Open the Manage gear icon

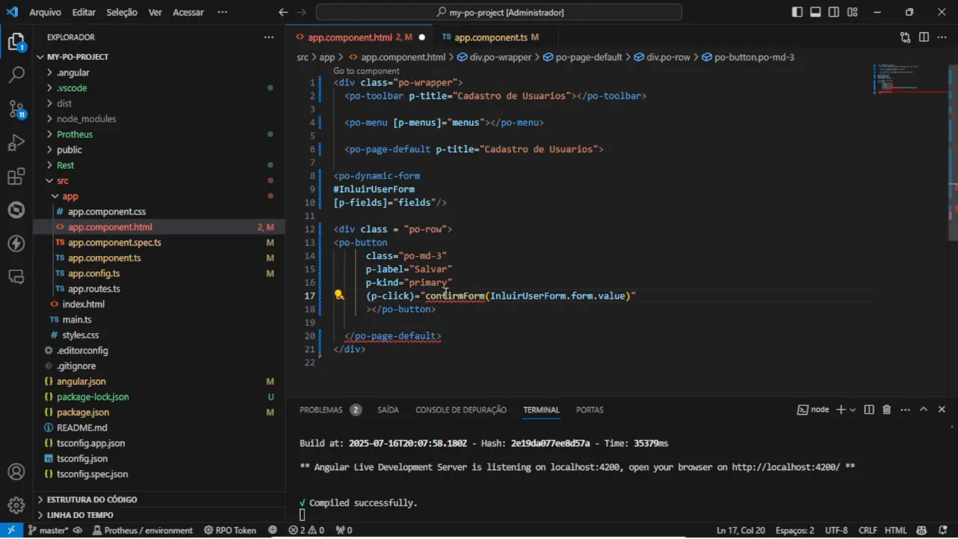click(16, 504)
